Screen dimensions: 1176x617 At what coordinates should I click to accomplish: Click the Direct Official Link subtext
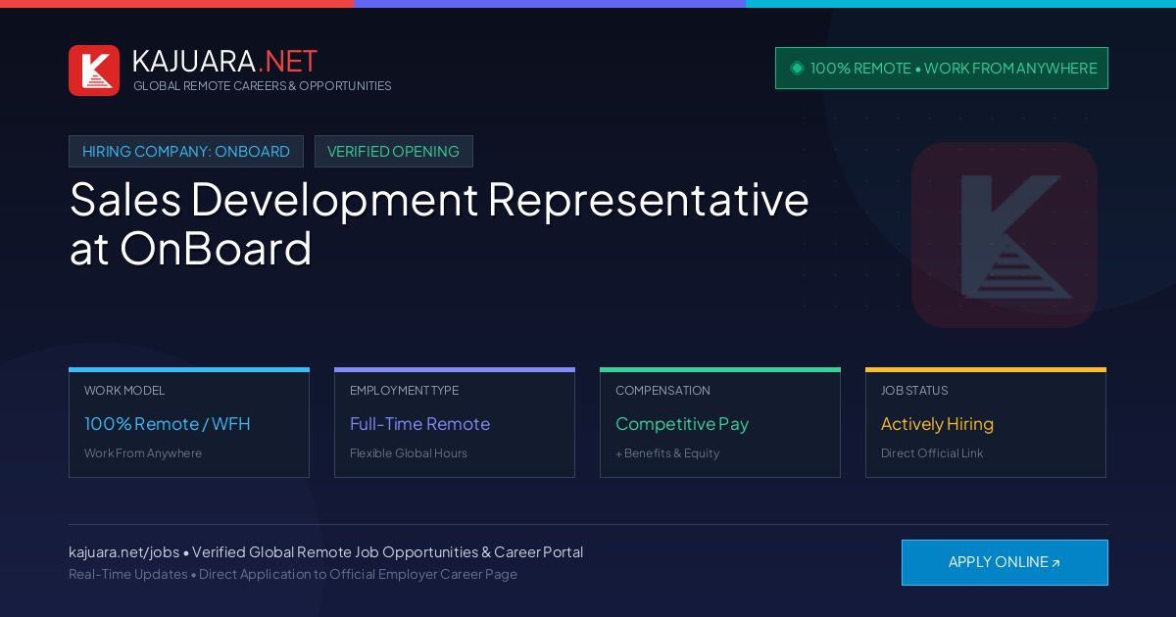click(932, 453)
